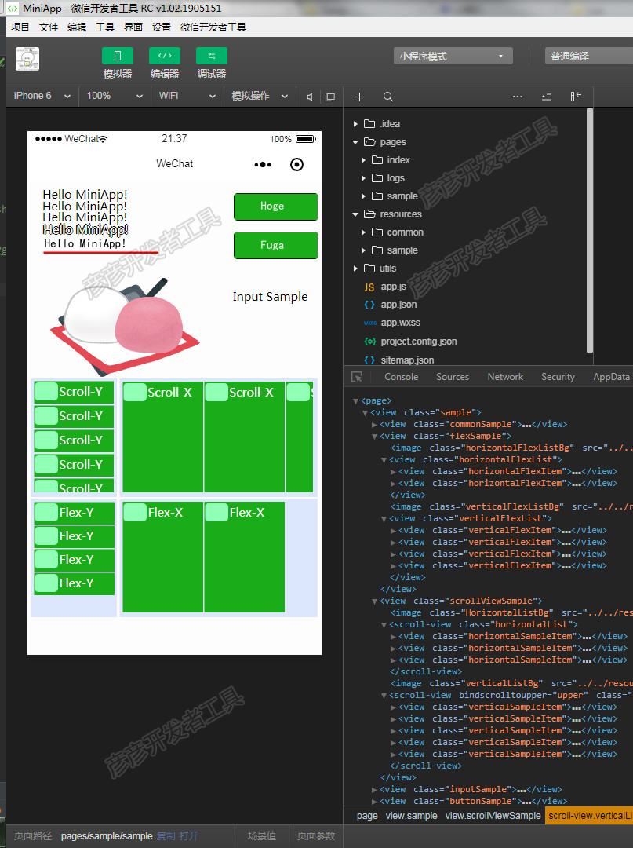Viewport: 633px width, 848px height.
Task: Open the file tree more options ellipsis
Action: (518, 97)
